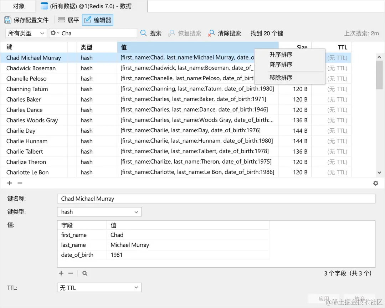385x308 pixels.
Task: Select the Charles Woods Gray key row
Action: tap(176, 120)
